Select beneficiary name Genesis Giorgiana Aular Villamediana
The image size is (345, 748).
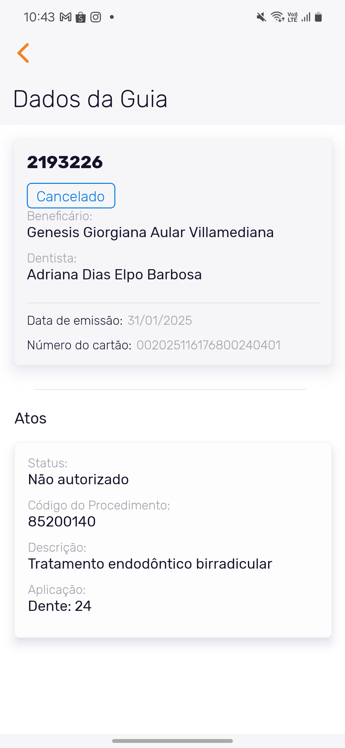point(150,232)
